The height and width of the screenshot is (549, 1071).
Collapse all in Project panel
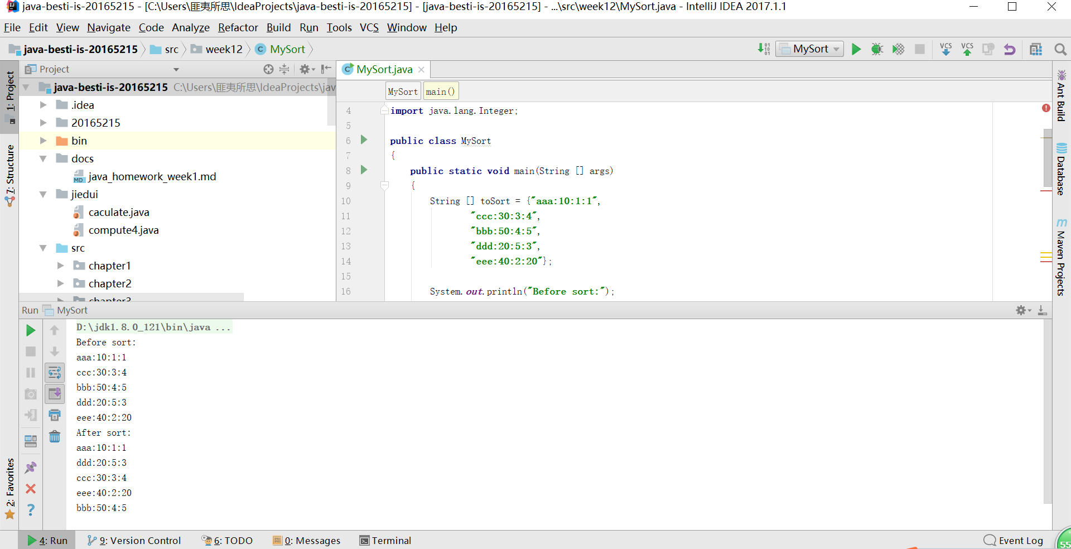click(x=284, y=69)
